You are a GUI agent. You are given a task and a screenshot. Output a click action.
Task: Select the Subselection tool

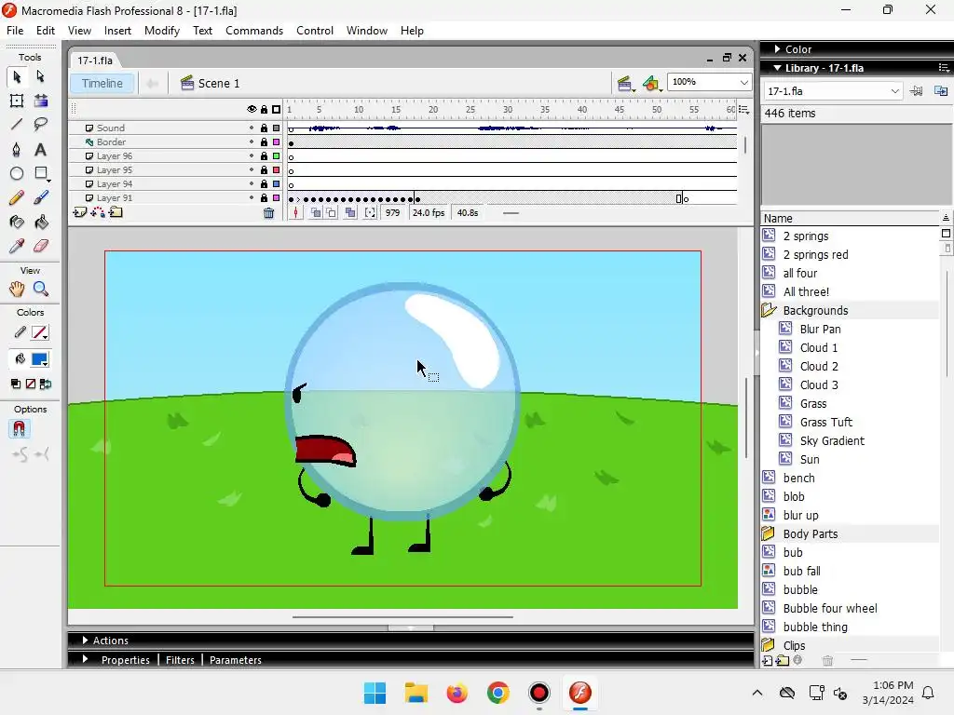(x=41, y=76)
